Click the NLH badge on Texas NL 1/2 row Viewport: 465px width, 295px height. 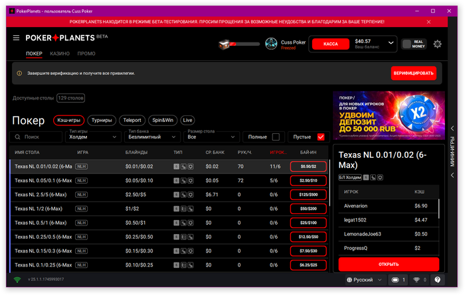[81, 209]
